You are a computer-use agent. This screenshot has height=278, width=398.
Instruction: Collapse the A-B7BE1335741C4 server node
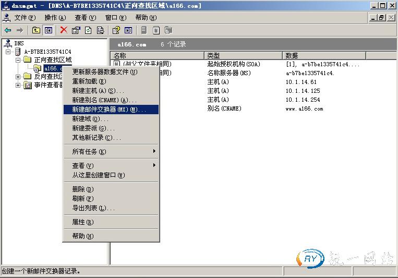click(x=8, y=52)
